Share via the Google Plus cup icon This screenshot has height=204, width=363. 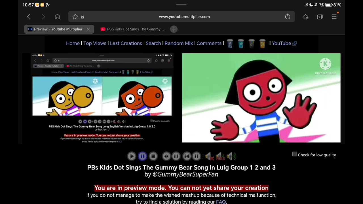click(x=252, y=44)
